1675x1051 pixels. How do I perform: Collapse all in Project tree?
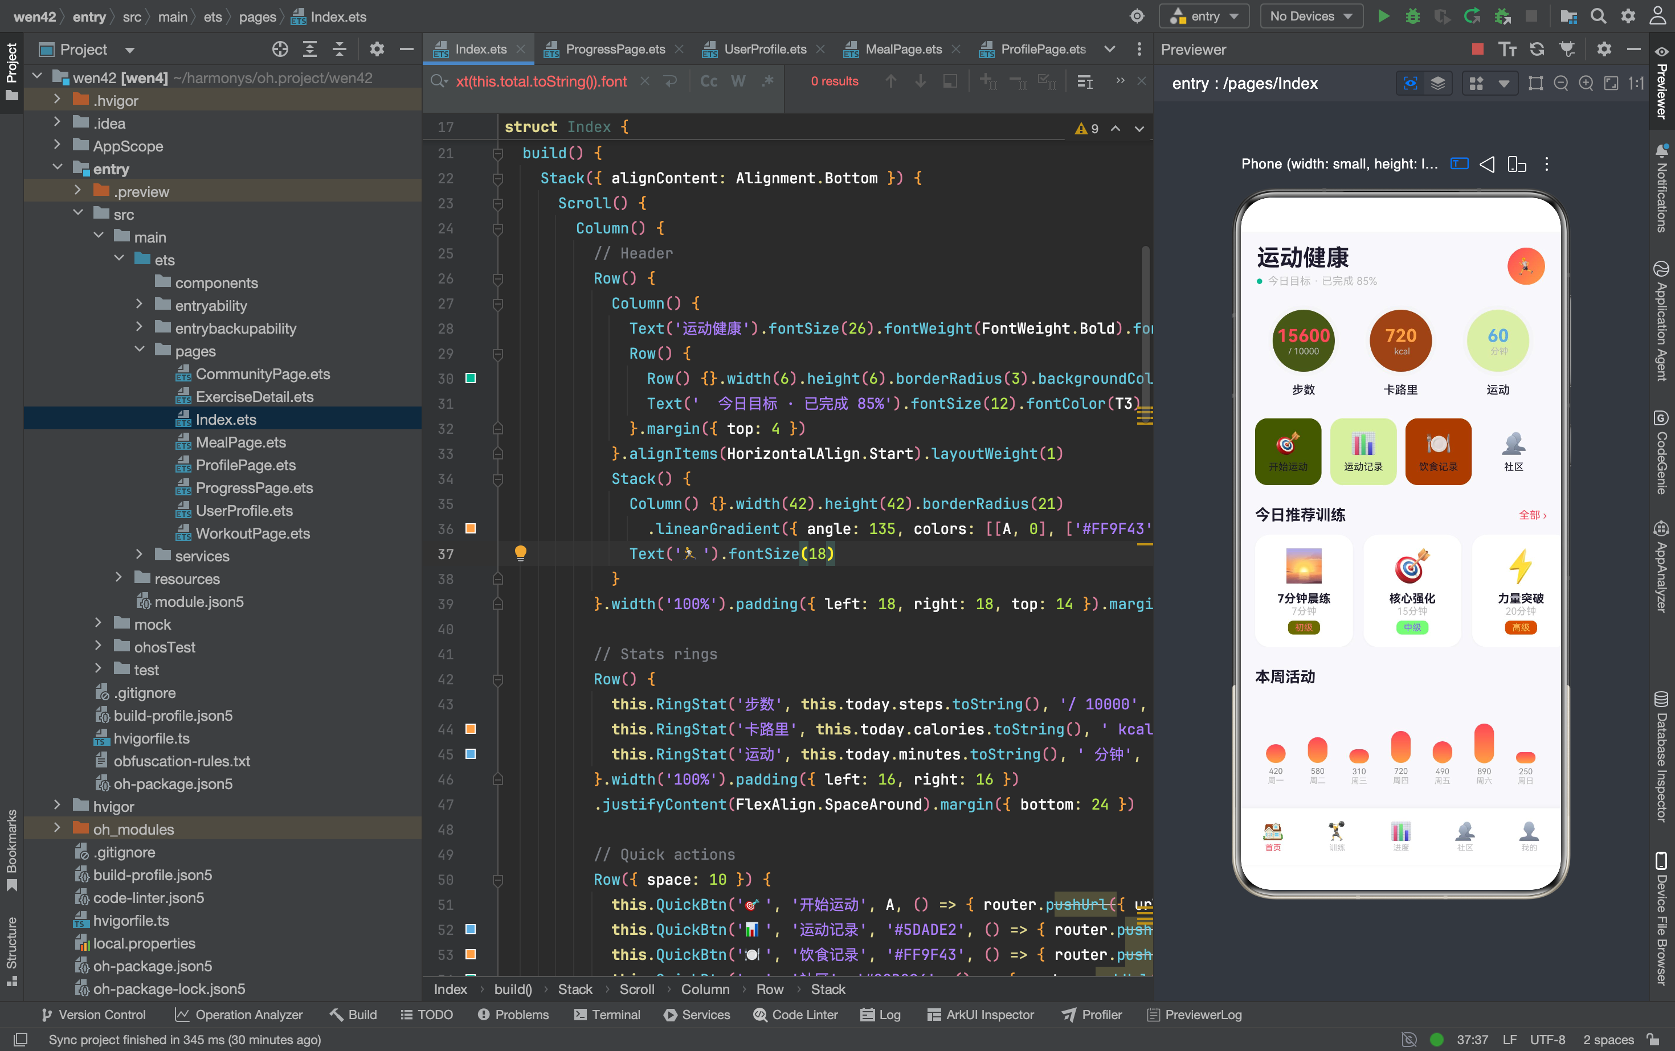click(340, 50)
